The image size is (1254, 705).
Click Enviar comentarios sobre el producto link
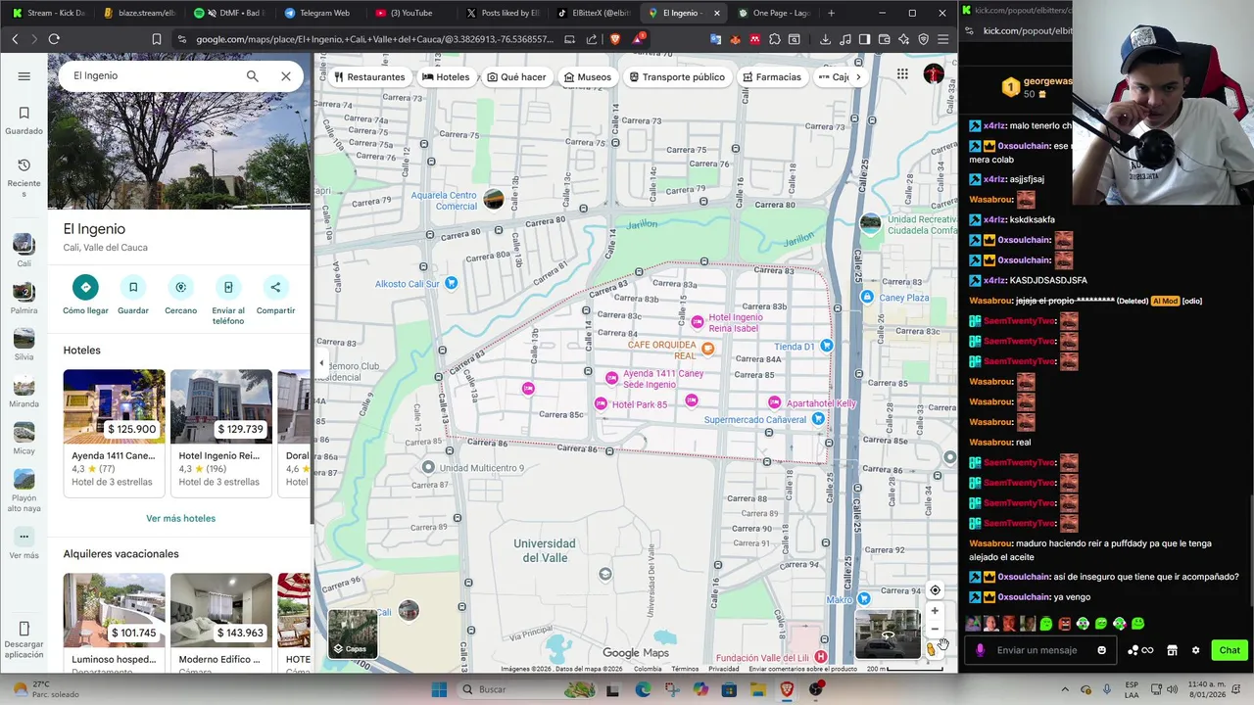(x=803, y=669)
